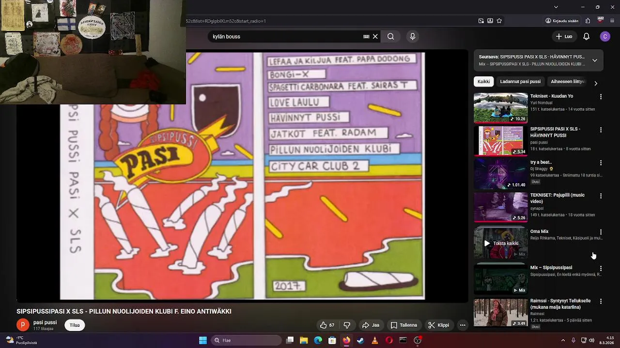Open the clock and date flyout
Image resolution: width=620 pixels, height=348 pixels.
coord(606,340)
